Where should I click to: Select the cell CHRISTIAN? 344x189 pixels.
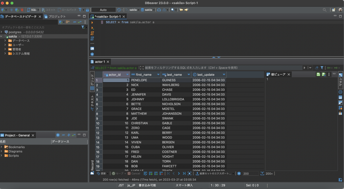click(145, 123)
